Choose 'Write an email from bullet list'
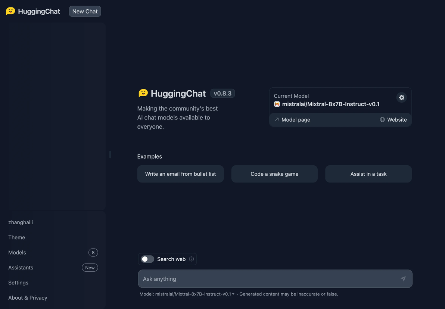This screenshot has height=309, width=445. click(x=180, y=174)
